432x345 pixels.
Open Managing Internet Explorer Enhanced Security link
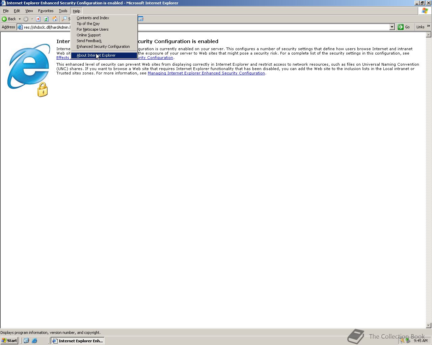tap(206, 73)
